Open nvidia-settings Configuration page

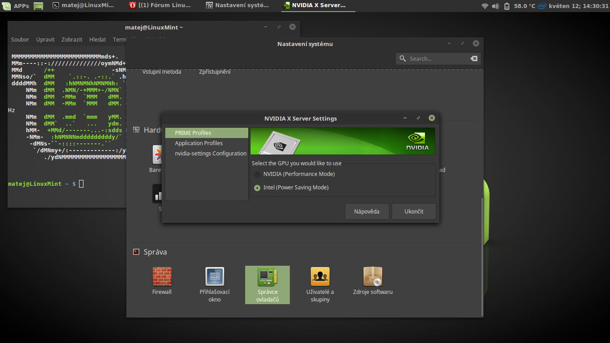pyautogui.click(x=210, y=154)
